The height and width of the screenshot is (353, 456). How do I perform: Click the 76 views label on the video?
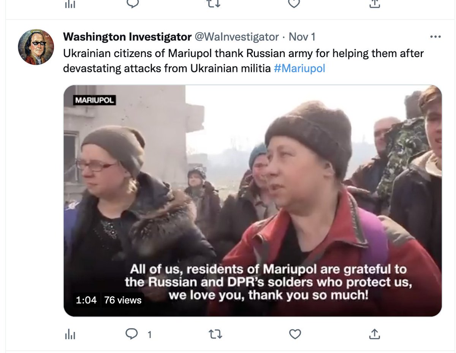pos(122,300)
